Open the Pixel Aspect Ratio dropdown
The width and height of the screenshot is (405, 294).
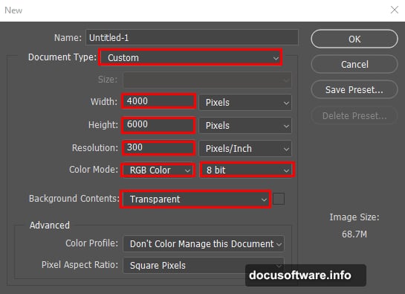[204, 265]
